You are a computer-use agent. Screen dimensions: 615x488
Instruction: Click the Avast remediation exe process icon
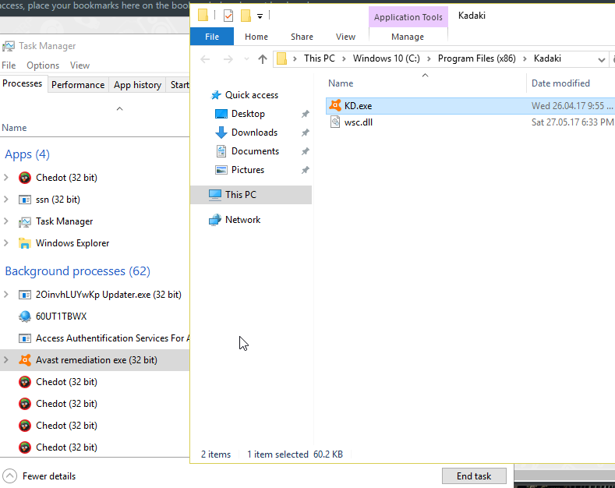point(25,360)
